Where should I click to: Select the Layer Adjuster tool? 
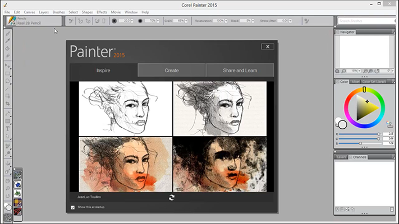click(x=8, y=66)
